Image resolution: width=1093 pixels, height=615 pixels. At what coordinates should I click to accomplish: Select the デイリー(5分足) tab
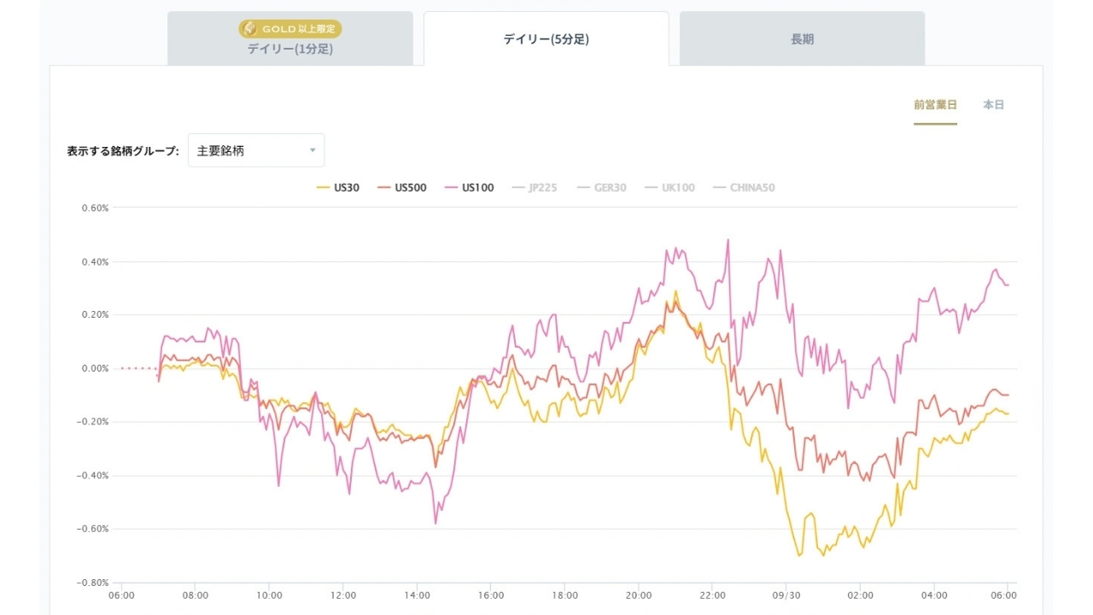[x=546, y=38]
